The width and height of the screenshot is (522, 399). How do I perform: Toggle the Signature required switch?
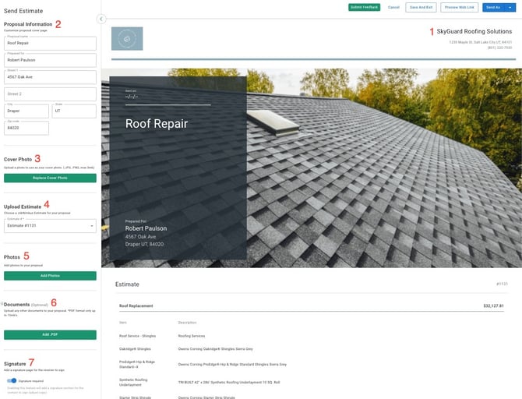[x=12, y=381]
